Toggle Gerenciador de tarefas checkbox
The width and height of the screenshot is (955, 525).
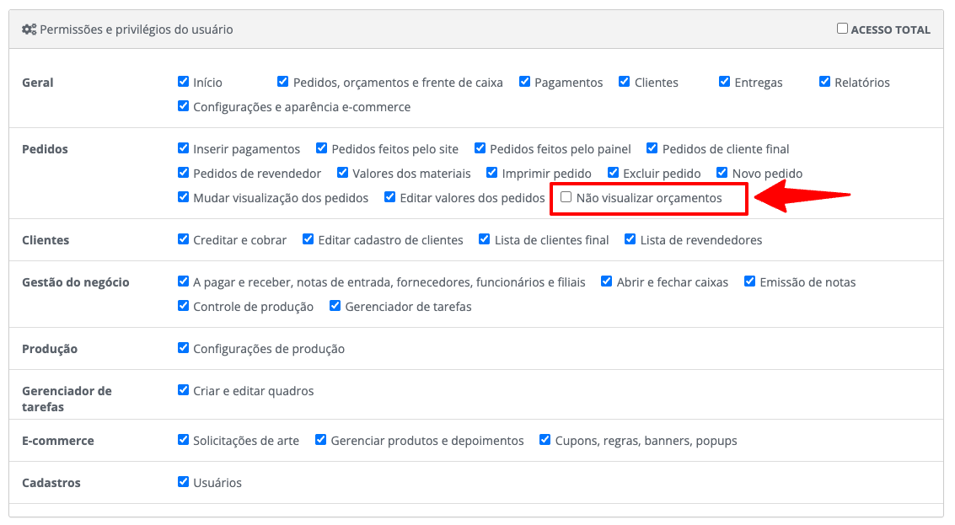[335, 306]
